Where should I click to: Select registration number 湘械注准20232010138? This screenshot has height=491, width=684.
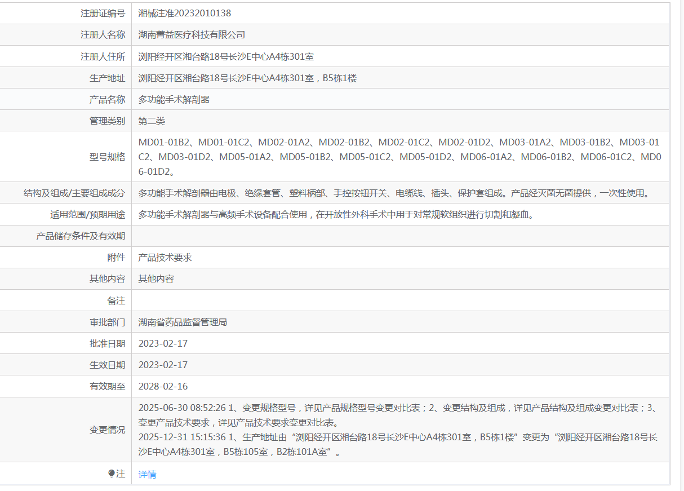pyautogui.click(x=185, y=14)
